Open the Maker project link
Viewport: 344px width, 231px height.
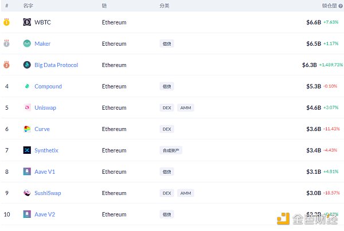42,43
